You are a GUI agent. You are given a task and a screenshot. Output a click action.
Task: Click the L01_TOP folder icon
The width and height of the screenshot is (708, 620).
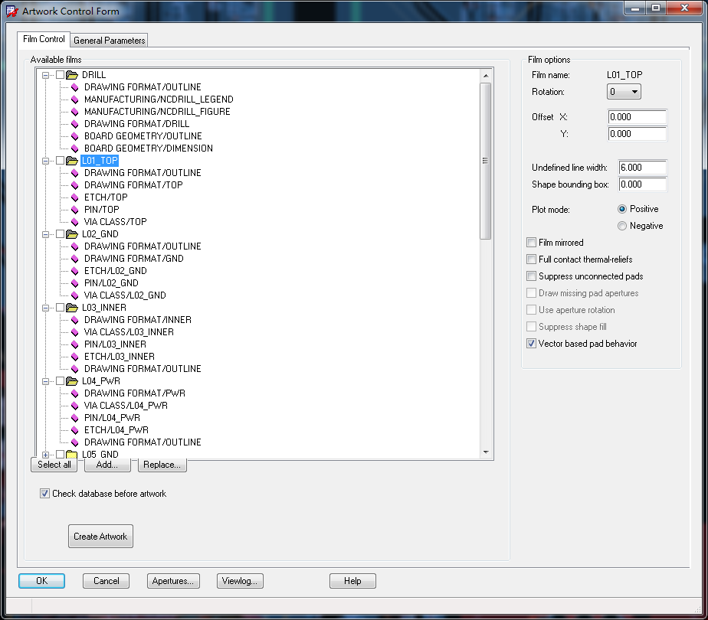[72, 161]
